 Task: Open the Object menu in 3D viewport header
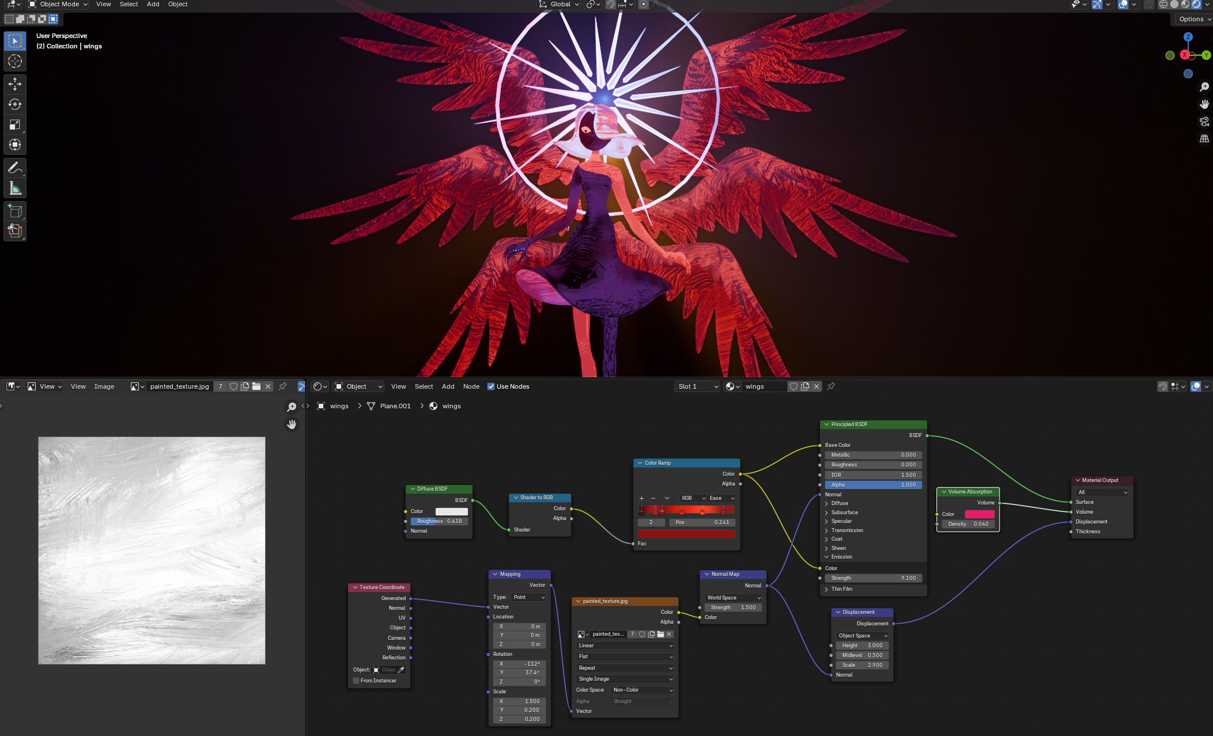pos(178,4)
